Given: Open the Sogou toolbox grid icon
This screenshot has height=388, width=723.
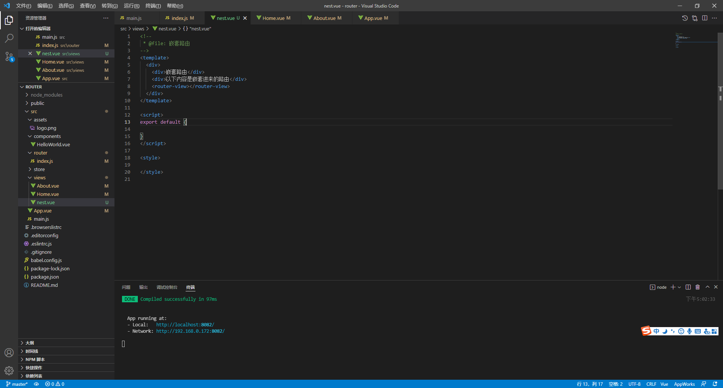Looking at the screenshot, I should [x=714, y=331].
